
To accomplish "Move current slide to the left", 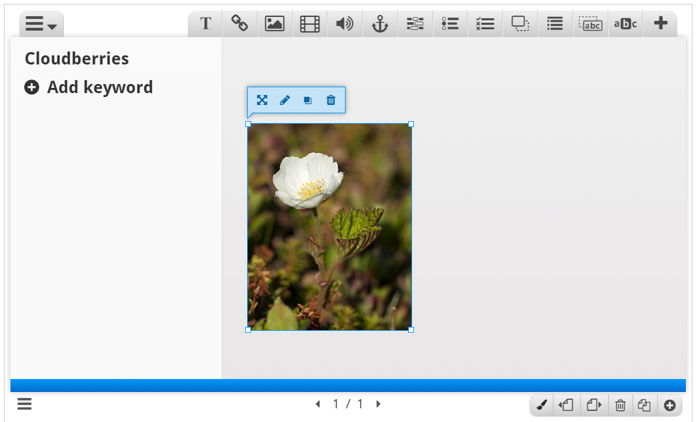I will click(566, 405).
